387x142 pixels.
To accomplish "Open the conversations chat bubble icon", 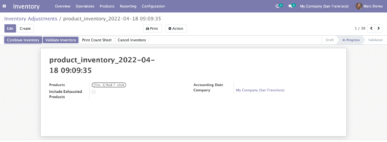I will tap(290, 6).
